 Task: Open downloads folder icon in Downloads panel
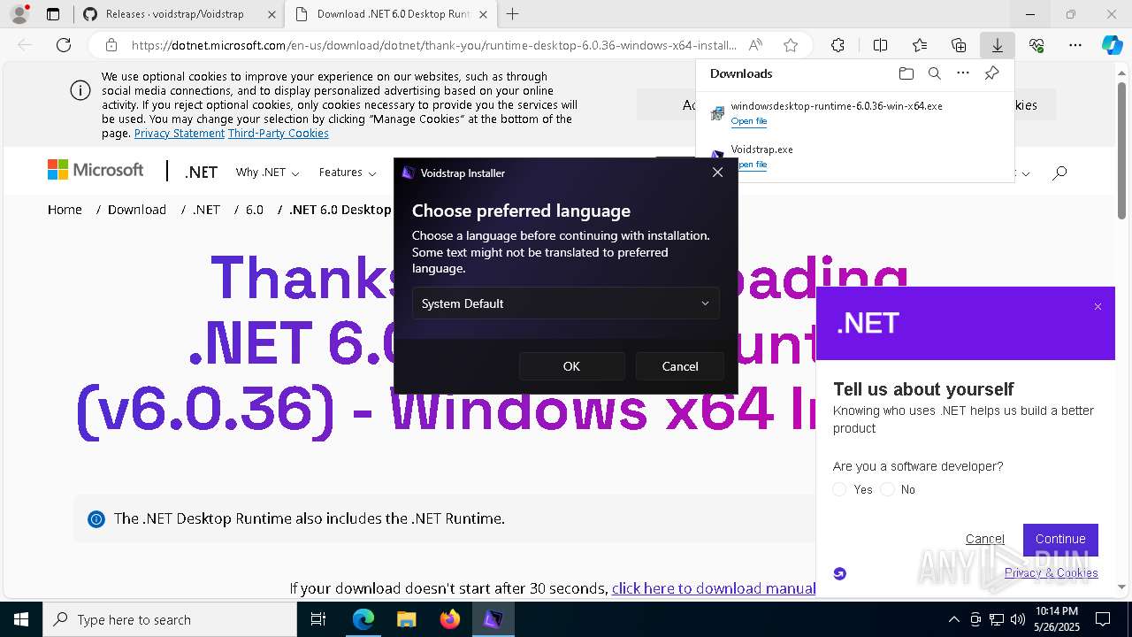pos(906,73)
